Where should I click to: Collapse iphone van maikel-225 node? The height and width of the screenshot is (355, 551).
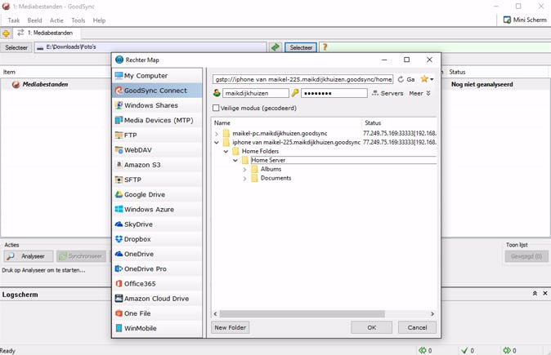click(217, 143)
